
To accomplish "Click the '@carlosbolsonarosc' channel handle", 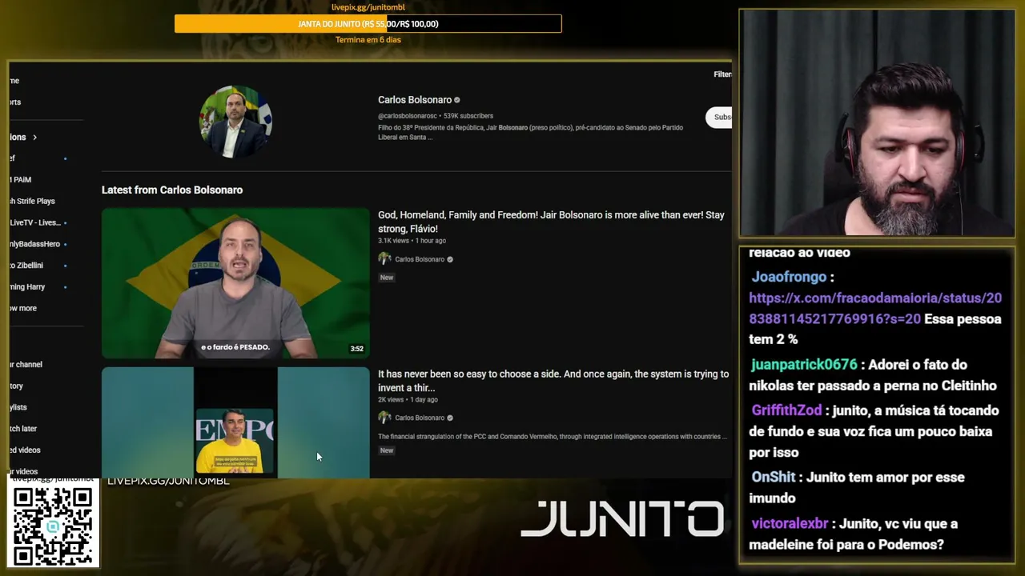I will 408,116.
